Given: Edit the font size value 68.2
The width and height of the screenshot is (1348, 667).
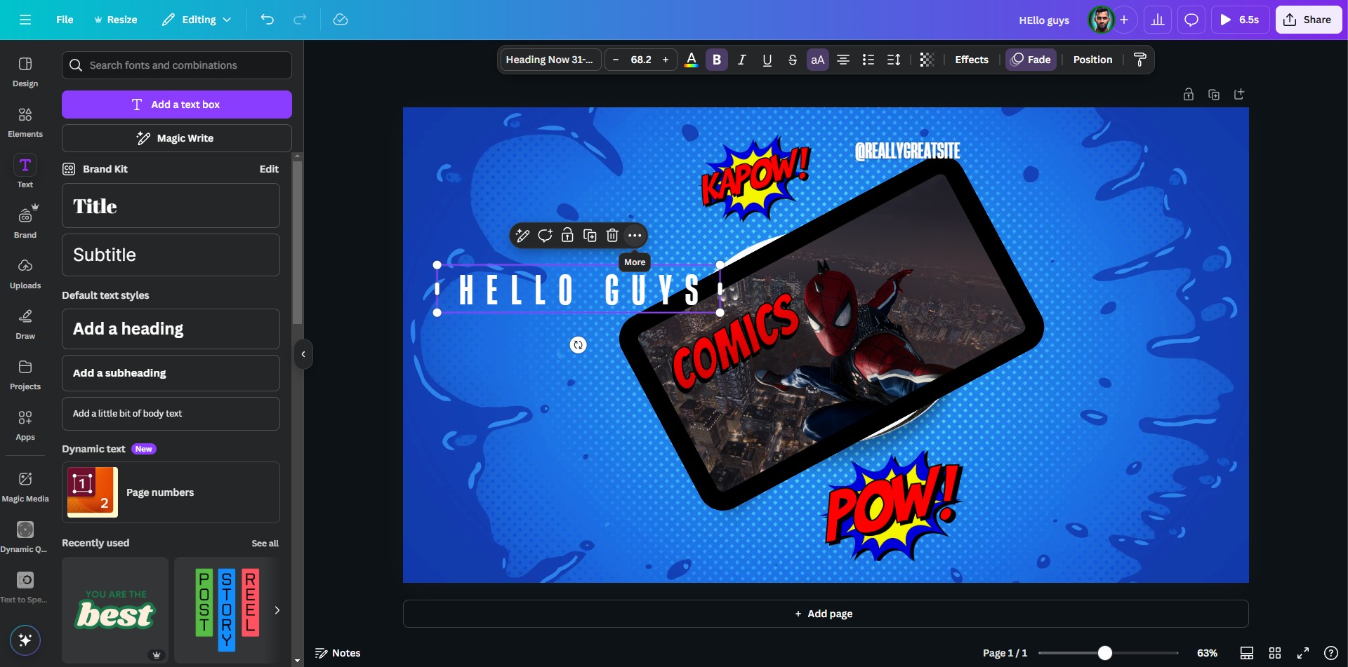Looking at the screenshot, I should point(640,60).
